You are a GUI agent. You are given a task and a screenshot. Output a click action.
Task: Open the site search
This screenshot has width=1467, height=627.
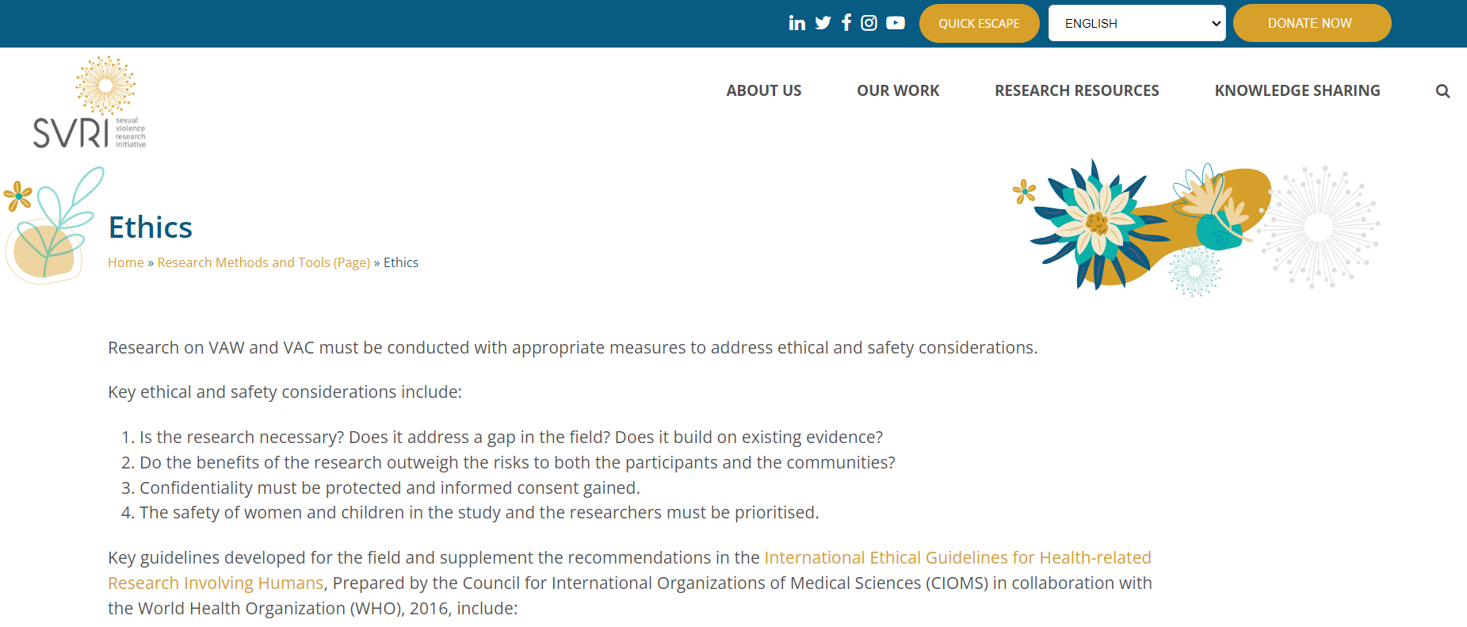click(1442, 90)
